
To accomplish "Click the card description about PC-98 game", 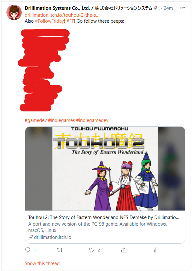I will (97, 227).
